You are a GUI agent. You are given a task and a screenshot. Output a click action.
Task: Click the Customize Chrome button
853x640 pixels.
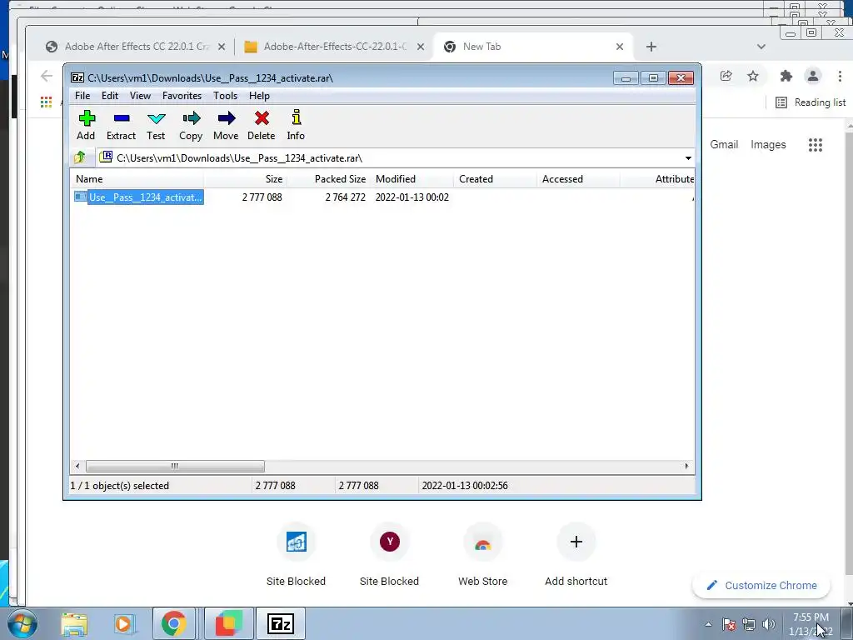[761, 586]
